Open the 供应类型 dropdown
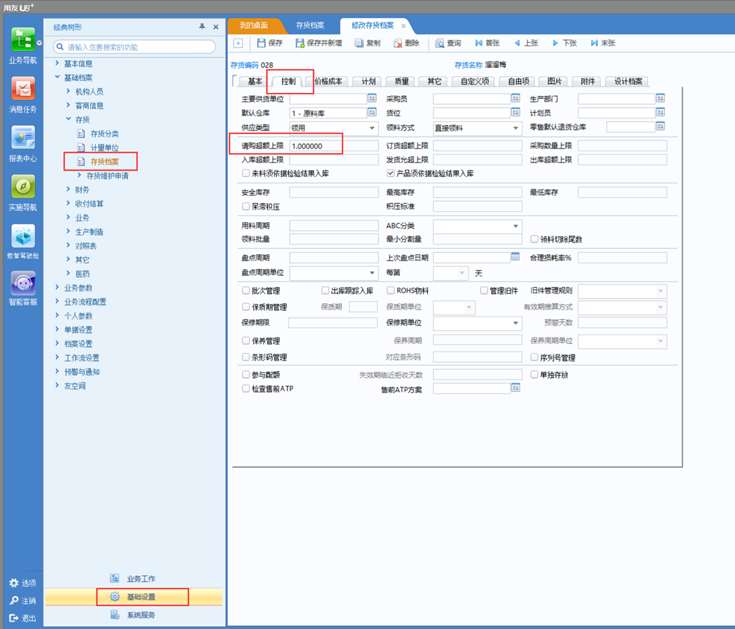This screenshot has width=735, height=629. 372,128
